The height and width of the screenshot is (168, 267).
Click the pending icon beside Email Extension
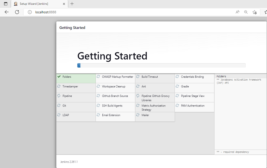click(x=98, y=115)
